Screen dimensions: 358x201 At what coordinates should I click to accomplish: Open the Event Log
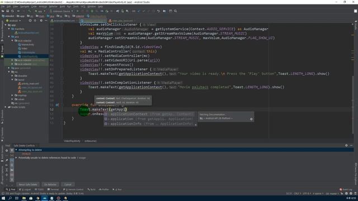[x=346, y=189]
